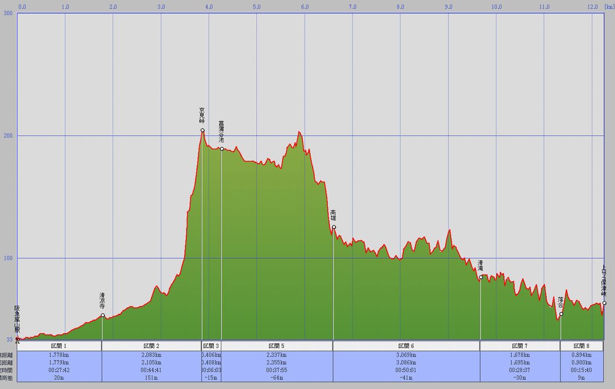Select the 区間 2 section header
The height and width of the screenshot is (389, 615).
tap(152, 346)
